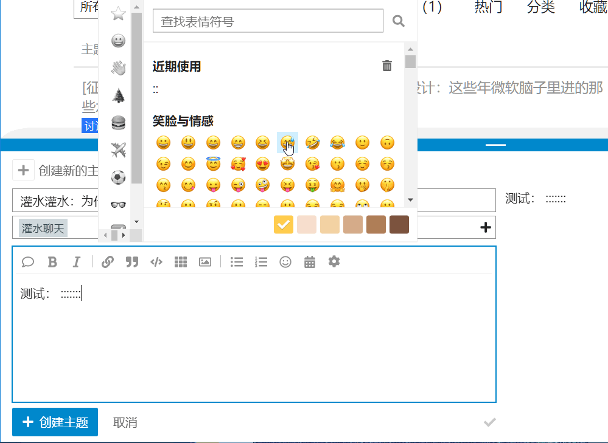608x443 pixels.
Task: Upload an image via toolbar picture icon
Action: coord(205,262)
